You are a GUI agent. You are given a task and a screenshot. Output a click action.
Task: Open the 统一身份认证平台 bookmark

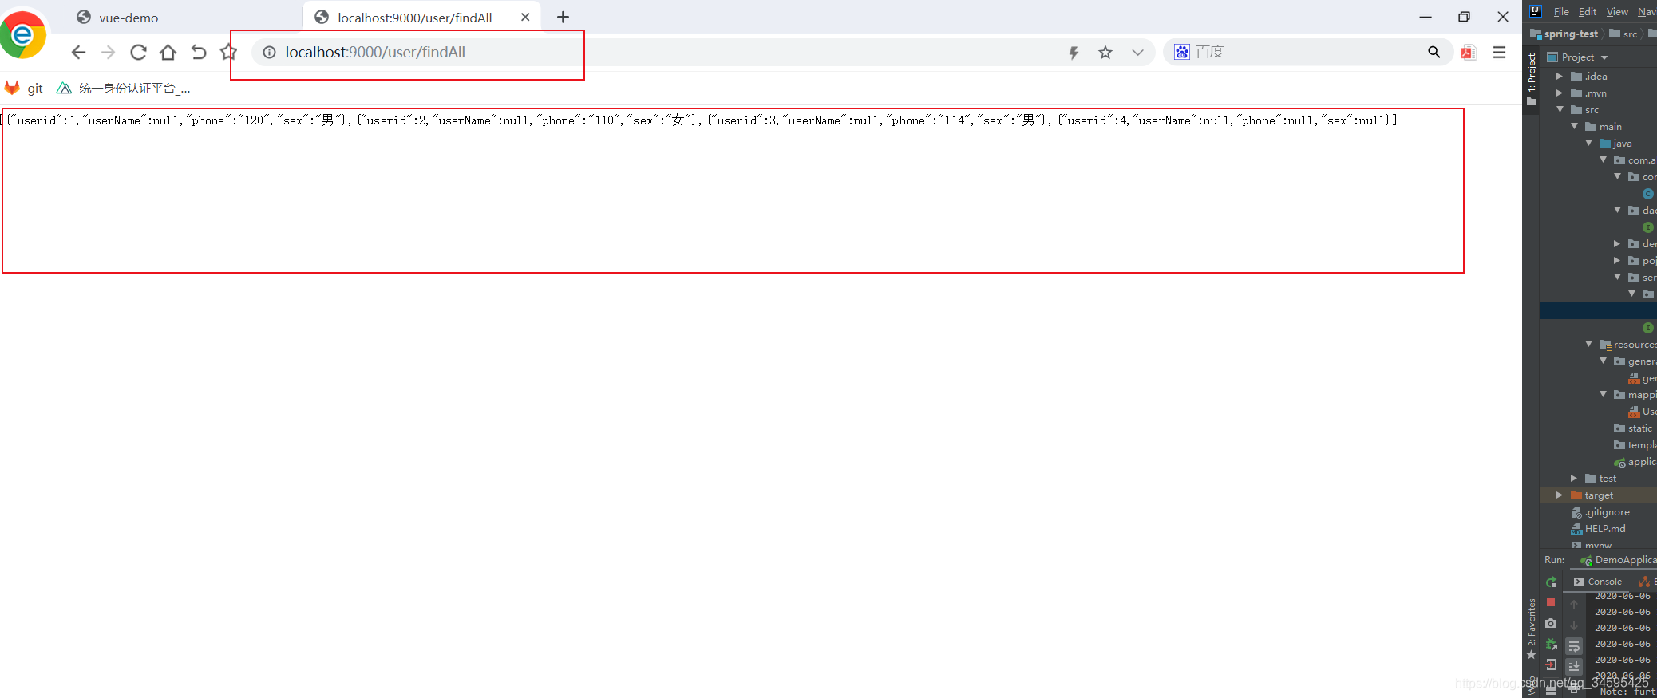pos(124,89)
